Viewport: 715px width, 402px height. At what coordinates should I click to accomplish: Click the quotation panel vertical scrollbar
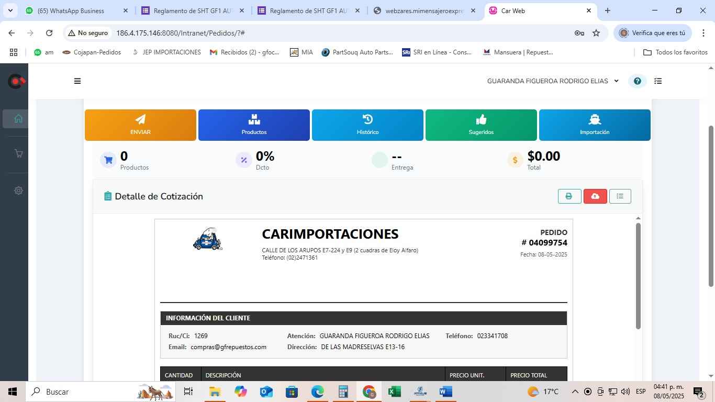638,276
